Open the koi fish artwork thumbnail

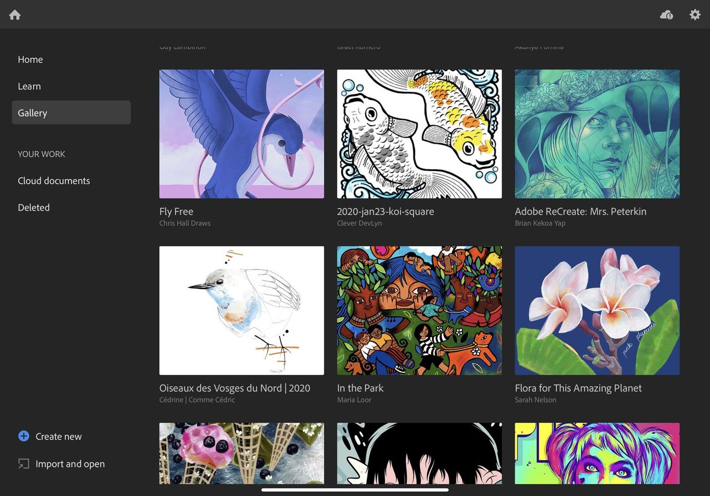419,134
